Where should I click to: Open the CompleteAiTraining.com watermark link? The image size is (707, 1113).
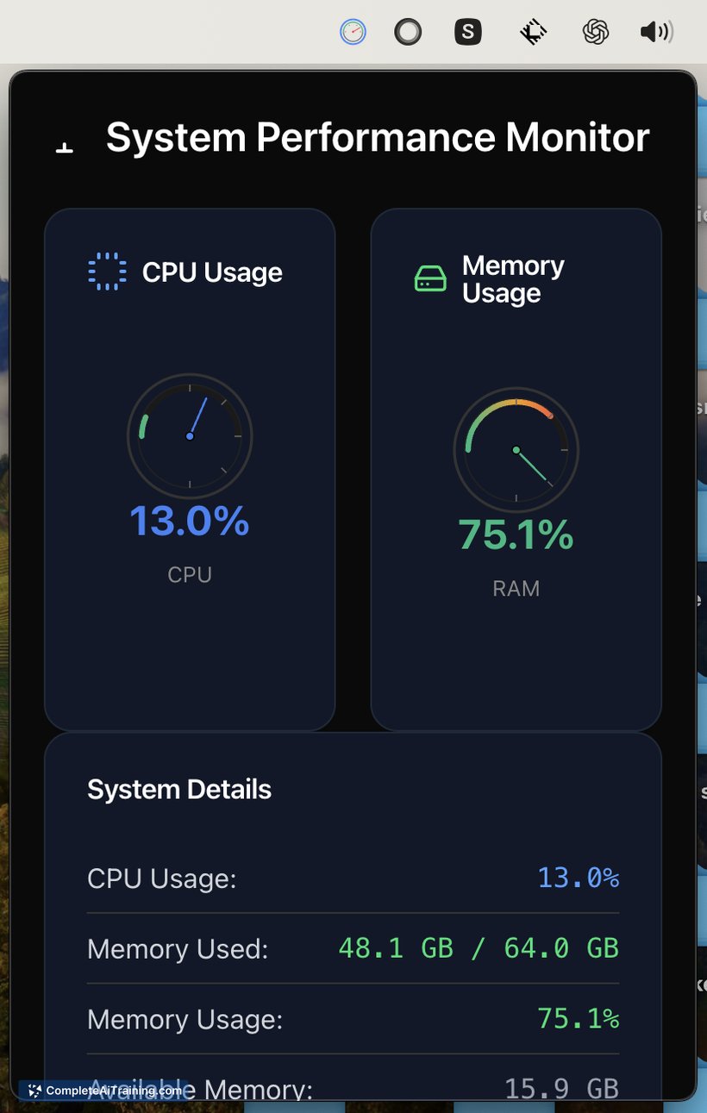[105, 1091]
